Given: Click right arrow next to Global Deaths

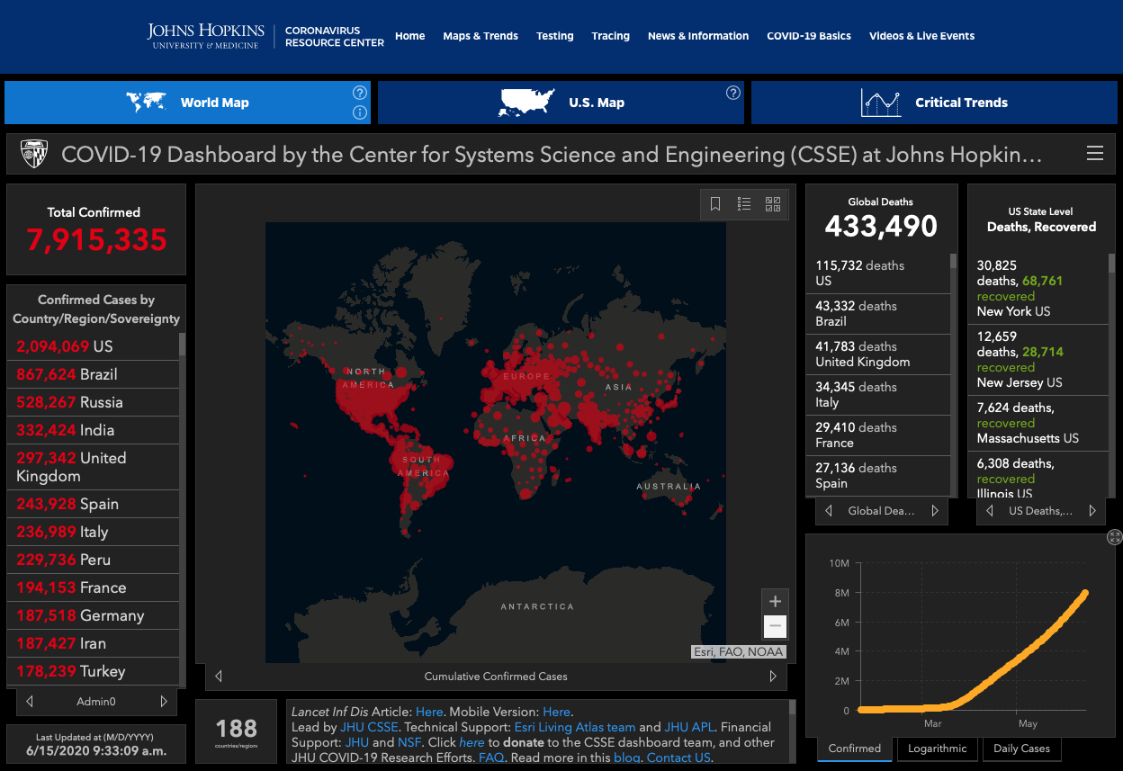Looking at the screenshot, I should point(935,511).
